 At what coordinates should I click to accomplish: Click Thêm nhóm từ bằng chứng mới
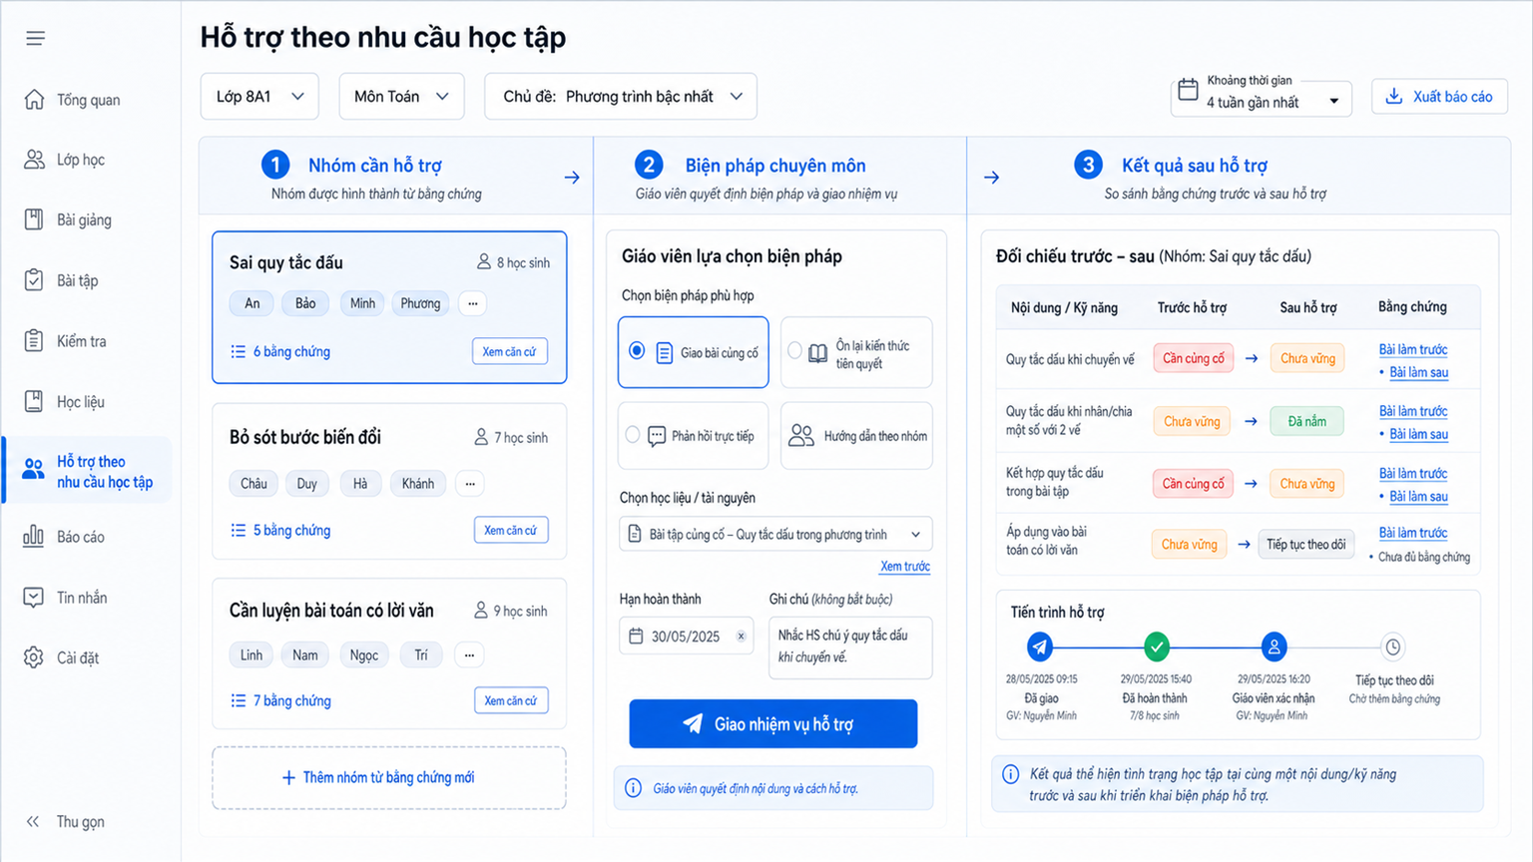388,777
